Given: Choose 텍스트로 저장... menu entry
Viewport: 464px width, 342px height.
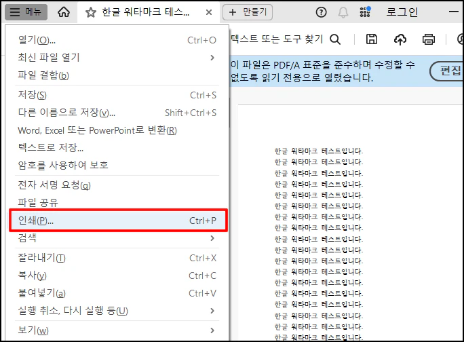Looking at the screenshot, I should click(x=117, y=147).
